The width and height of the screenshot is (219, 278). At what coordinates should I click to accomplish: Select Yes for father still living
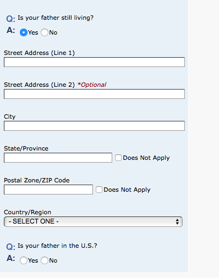tap(24, 32)
